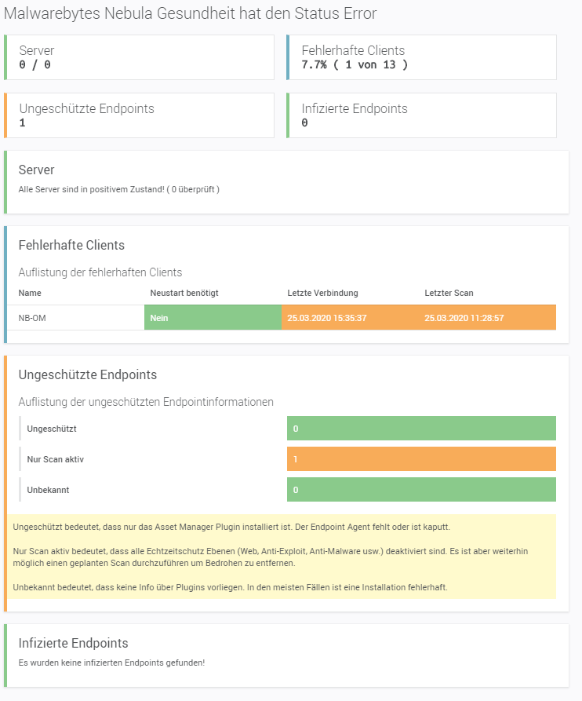The image size is (582, 701).
Task: Click the 'keine infizierten Endpoints gefunden' message
Action: (x=111, y=663)
